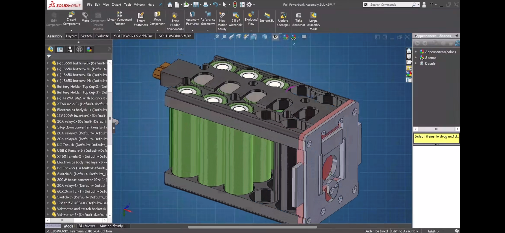Open the ConfigurationManager tab icon
Viewport: 505px width, 233px height.
point(70,49)
